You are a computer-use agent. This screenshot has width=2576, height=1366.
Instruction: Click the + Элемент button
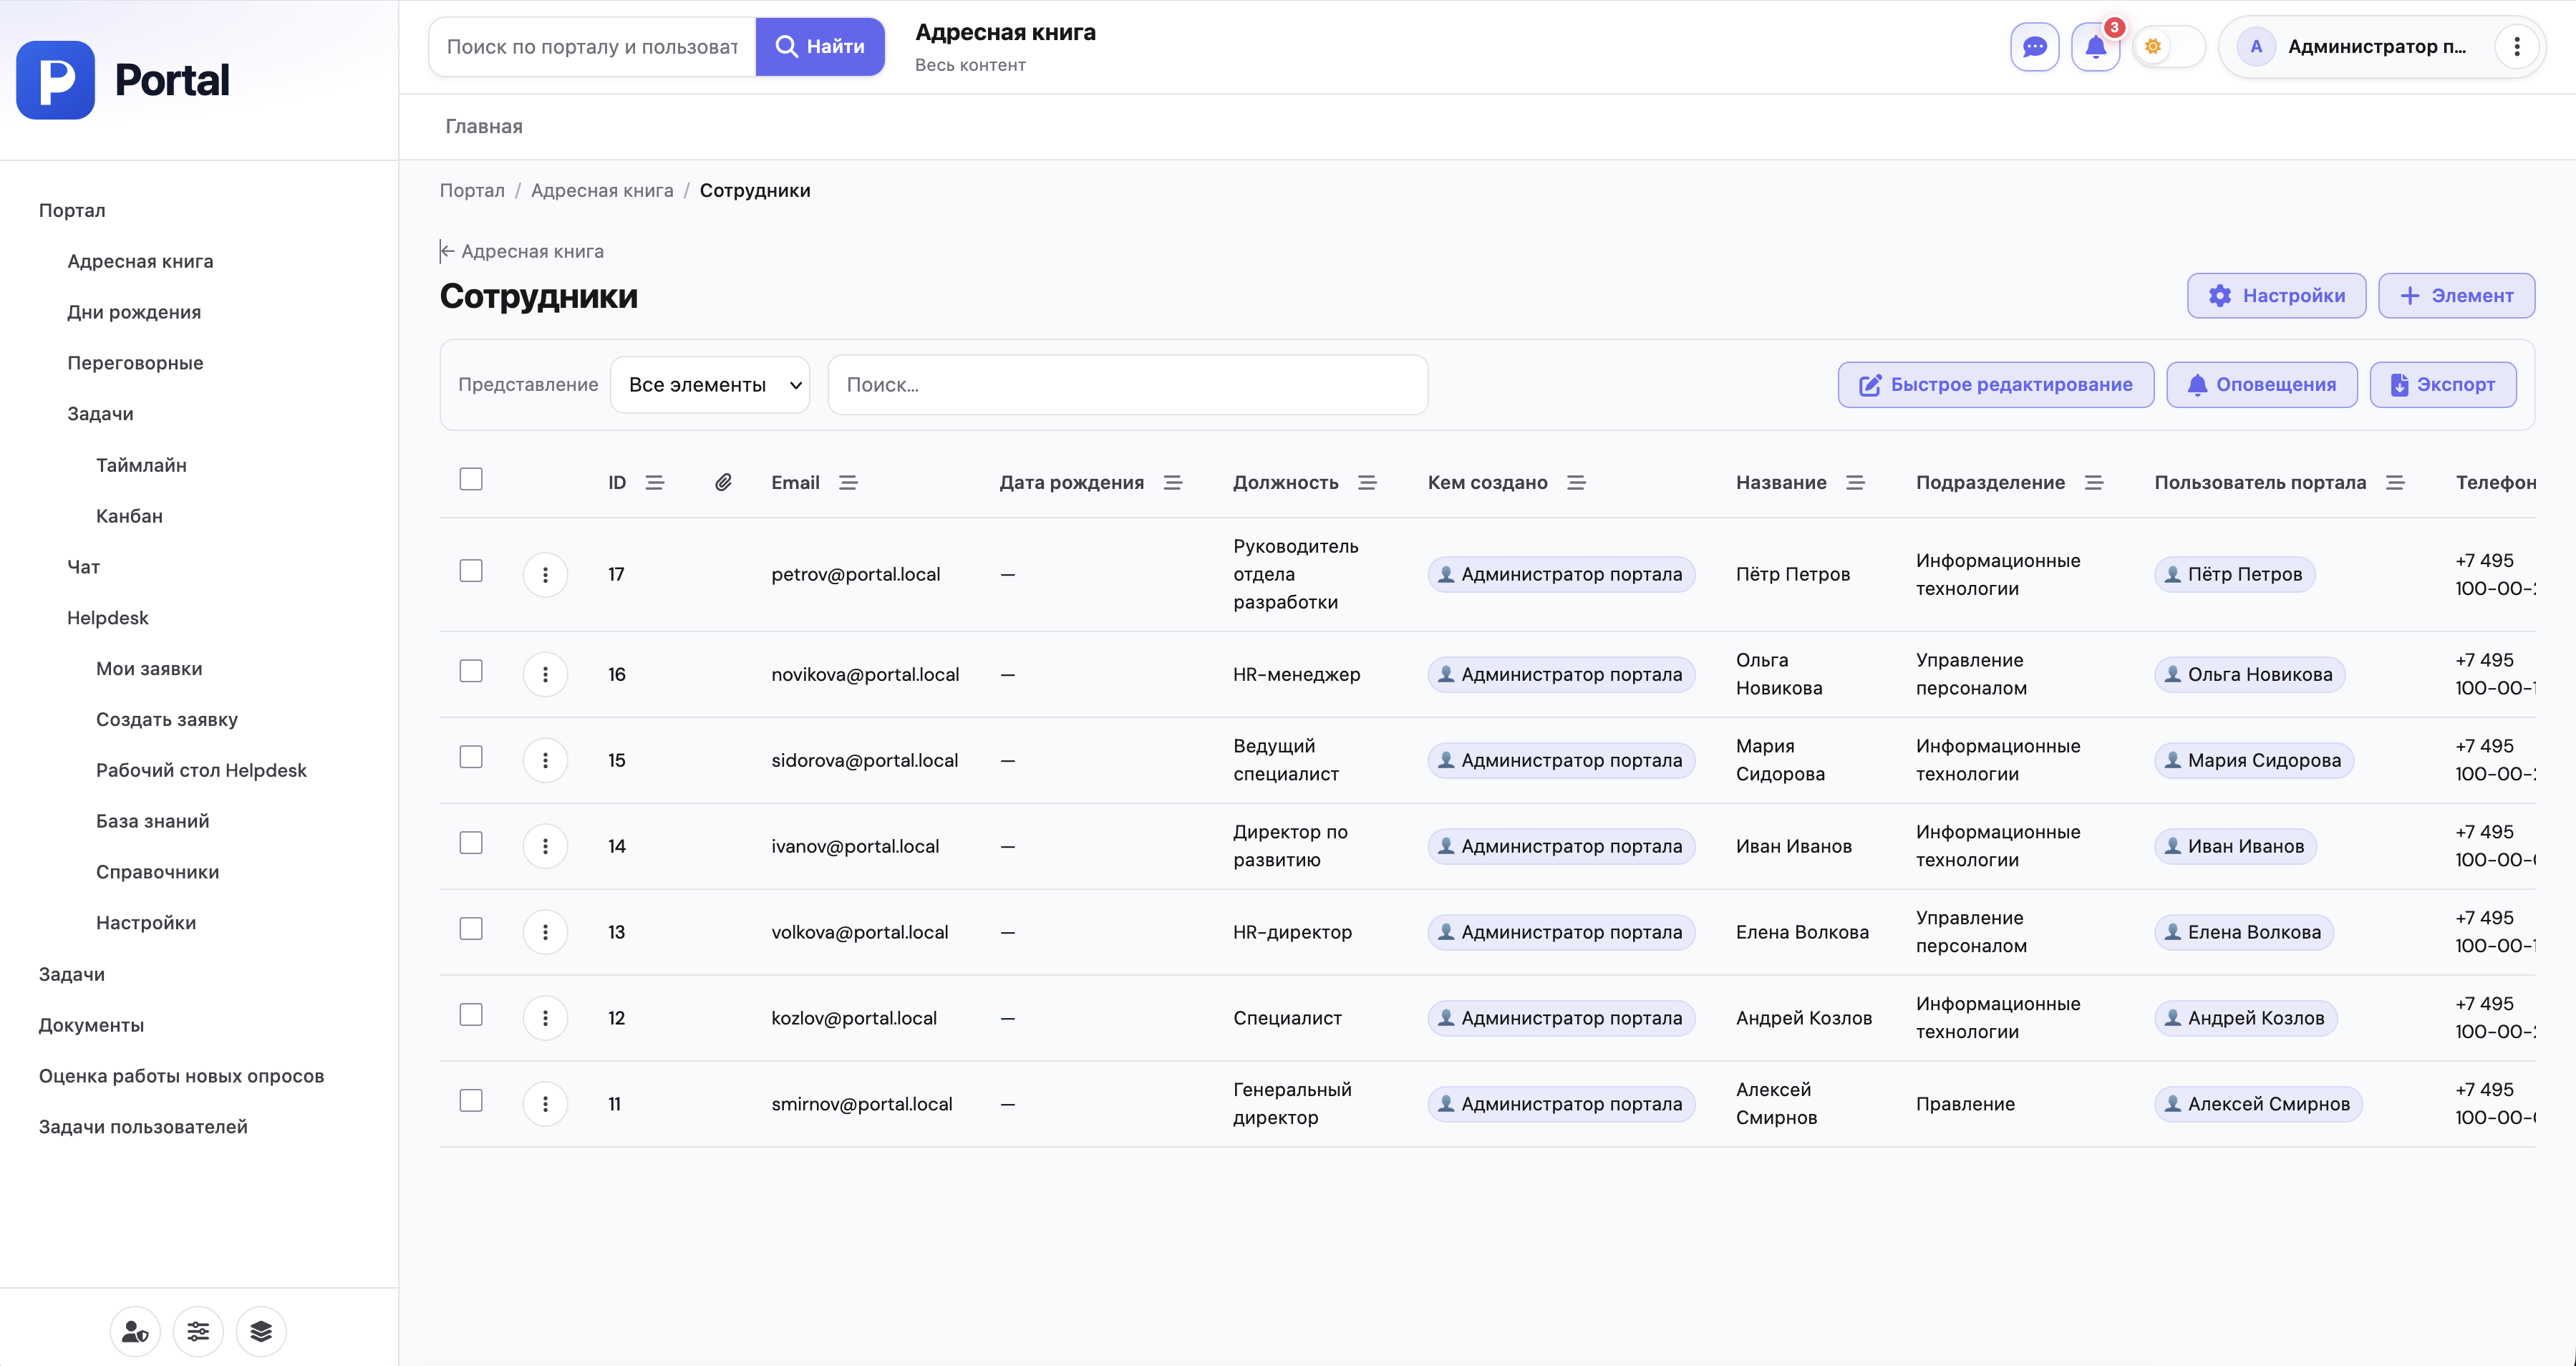point(2456,296)
